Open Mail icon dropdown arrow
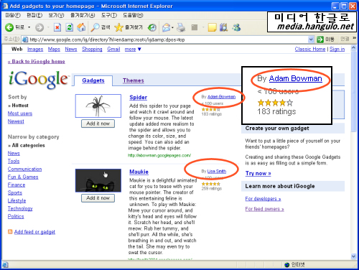The height and width of the screenshot is (270, 359). pos(172,28)
